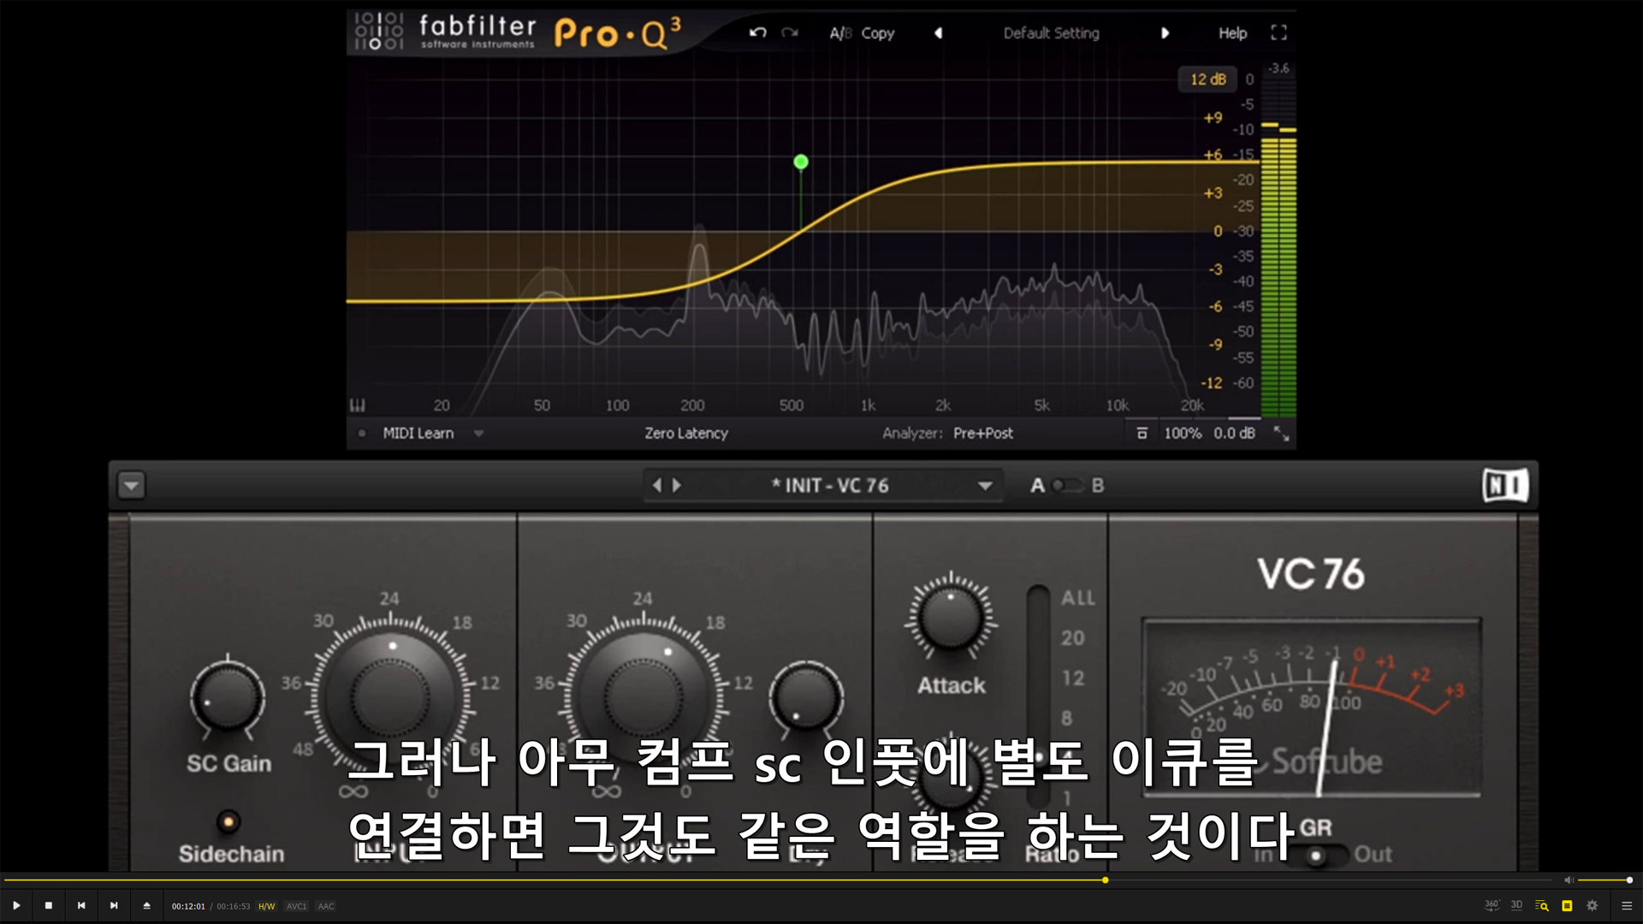Select ratio ALL on VC 76
The image size is (1643, 924).
point(1078,598)
